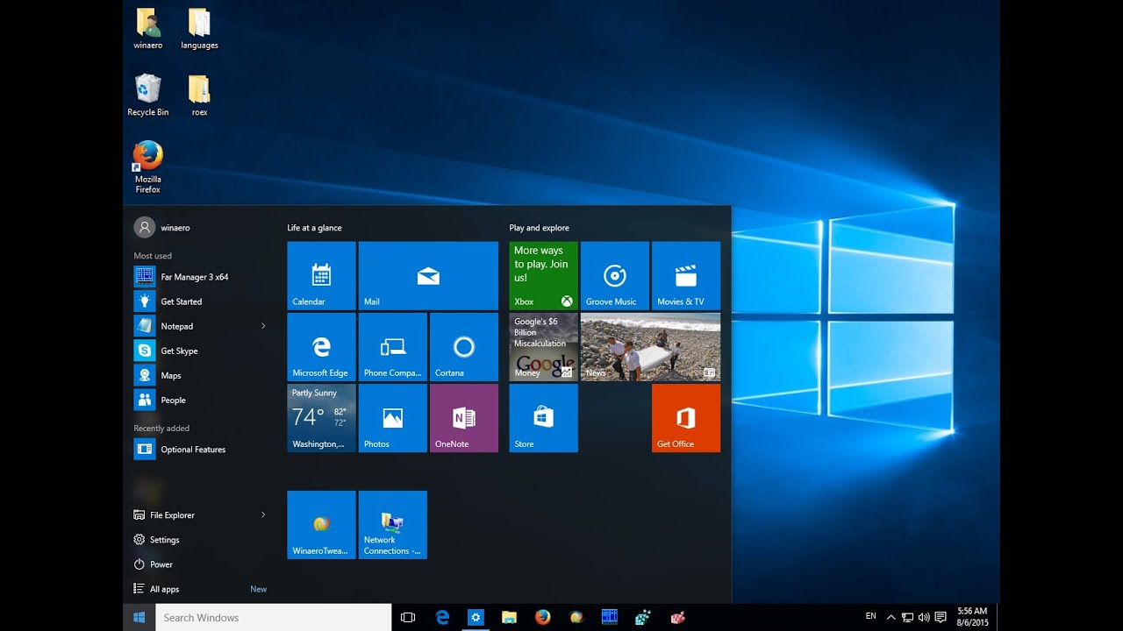This screenshot has width=1123, height=631.
Task: Open the Calendar tile
Action: [x=321, y=276]
